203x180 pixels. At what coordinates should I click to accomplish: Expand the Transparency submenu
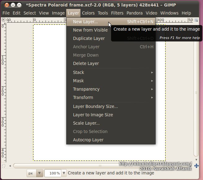tap(111, 89)
